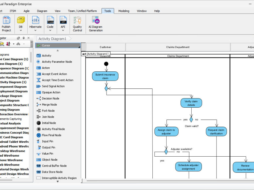Activate the Cursor selection tool
The width and height of the screenshot is (254, 190).
(58, 45)
